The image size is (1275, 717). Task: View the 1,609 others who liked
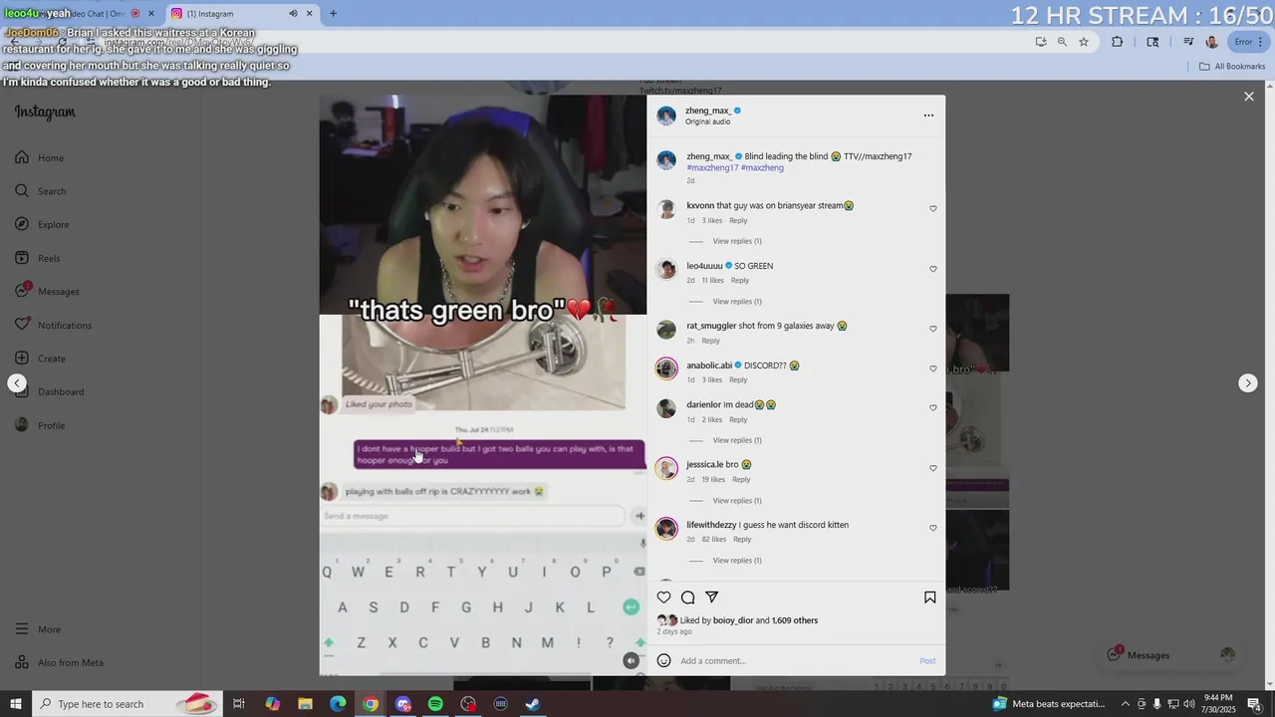795,620
